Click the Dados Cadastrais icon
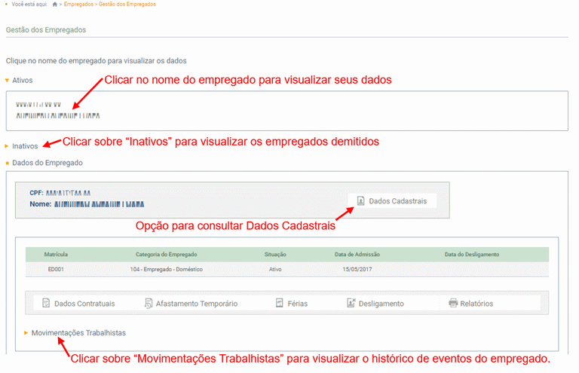Viewport: 579px width, 373px height. 361,201
